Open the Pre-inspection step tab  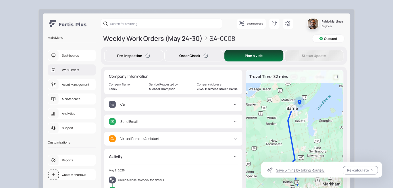tap(134, 56)
